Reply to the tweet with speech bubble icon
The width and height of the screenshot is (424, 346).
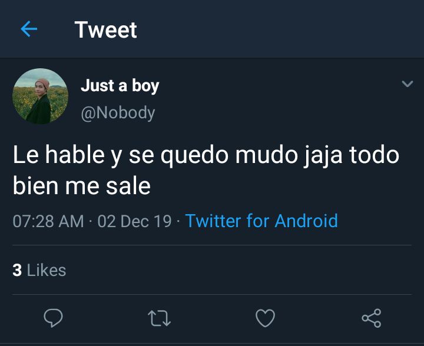point(53,318)
